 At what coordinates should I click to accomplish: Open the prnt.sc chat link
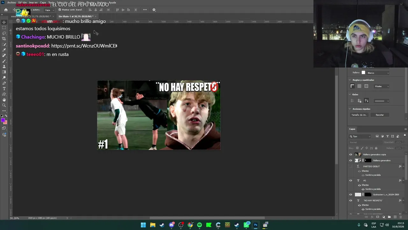click(x=84, y=46)
